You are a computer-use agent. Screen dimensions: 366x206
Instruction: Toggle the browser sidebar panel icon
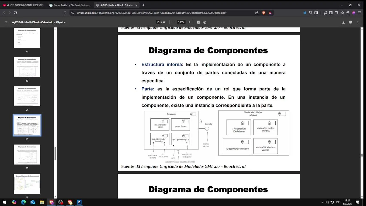tap(331, 13)
